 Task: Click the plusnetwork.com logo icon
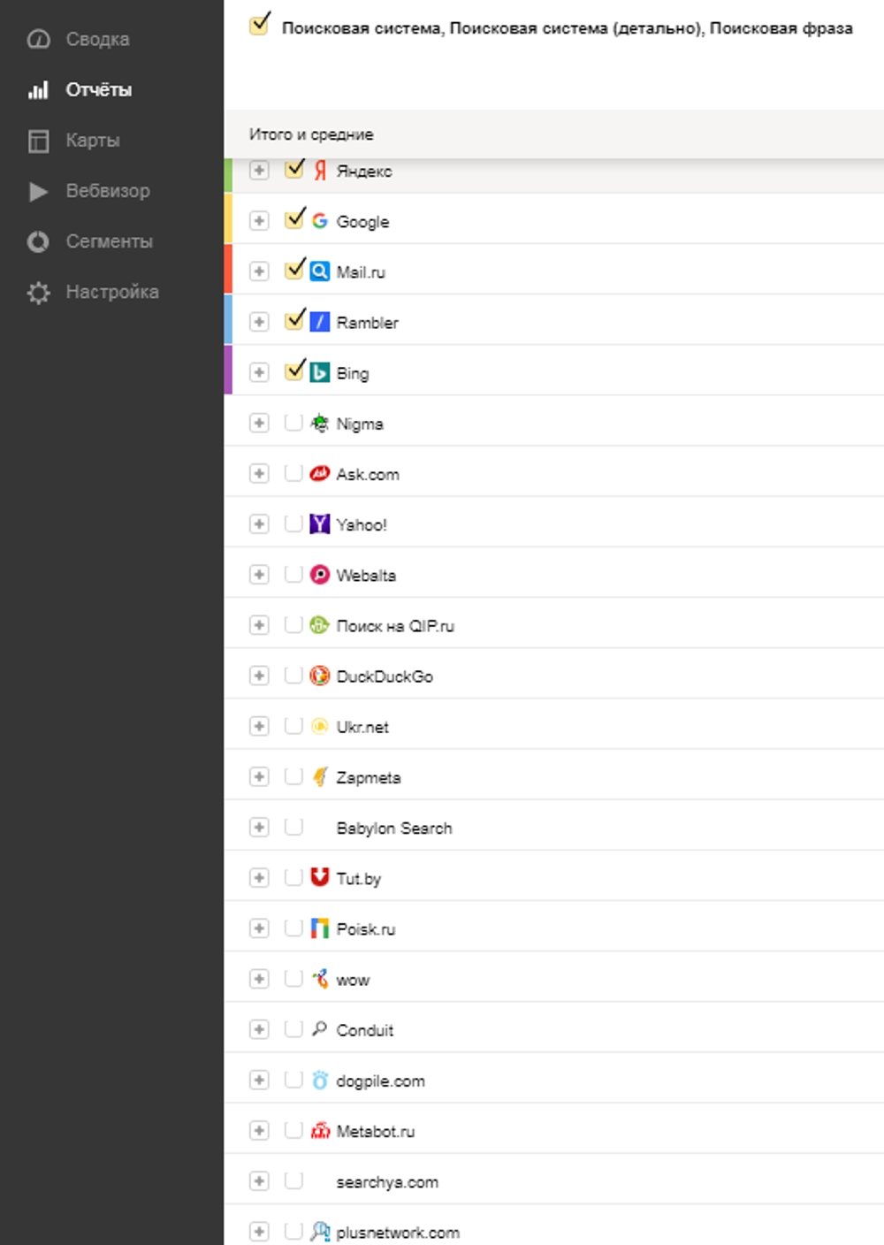(x=320, y=1231)
